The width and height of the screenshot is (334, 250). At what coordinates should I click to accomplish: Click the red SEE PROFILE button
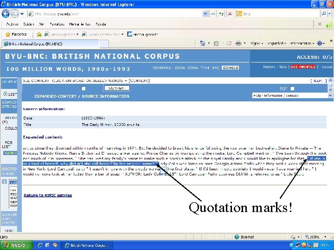[x=303, y=67]
